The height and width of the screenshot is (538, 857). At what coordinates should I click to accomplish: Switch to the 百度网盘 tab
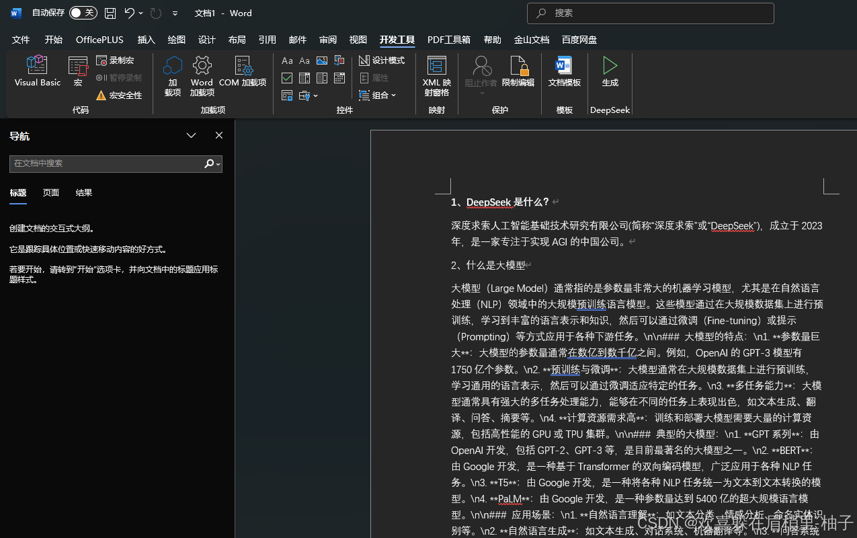click(579, 40)
